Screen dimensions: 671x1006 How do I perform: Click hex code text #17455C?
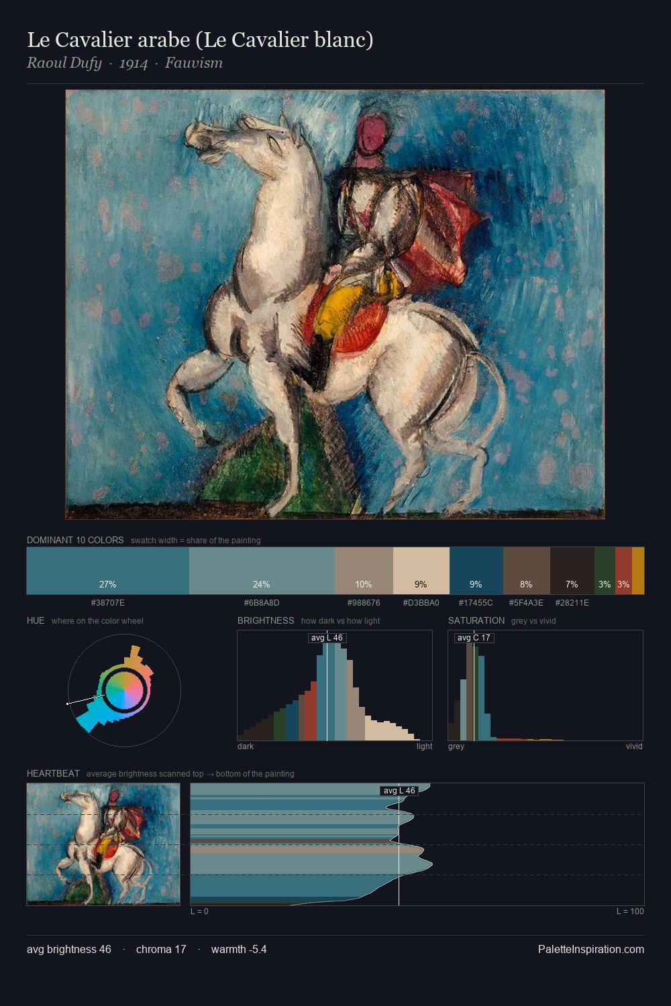(476, 603)
